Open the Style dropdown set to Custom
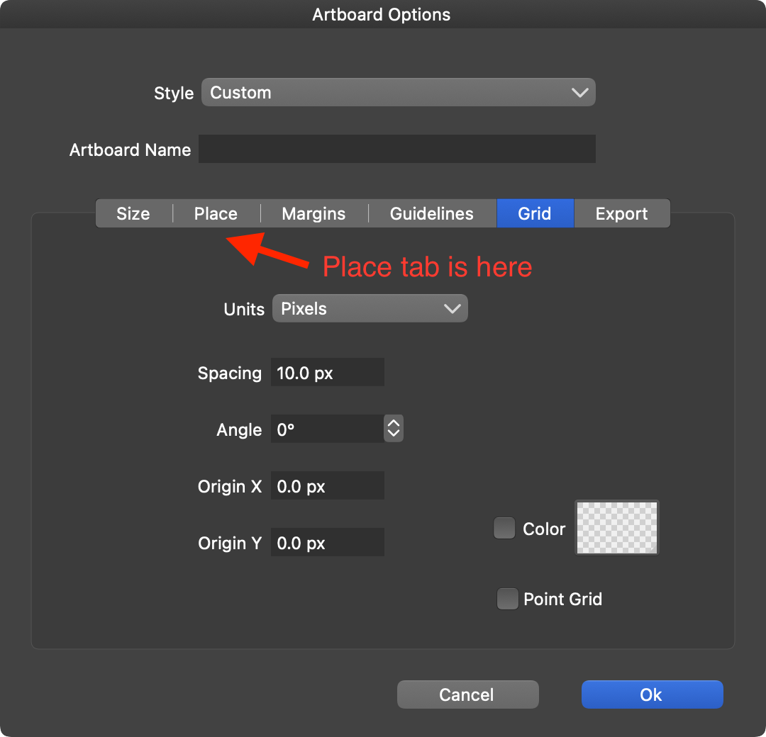This screenshot has width=766, height=737. (397, 93)
